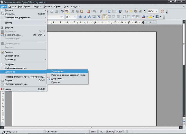This screenshot has height=134, width=186.
Task: Click the Undo arrow icon
Action: 95,11
